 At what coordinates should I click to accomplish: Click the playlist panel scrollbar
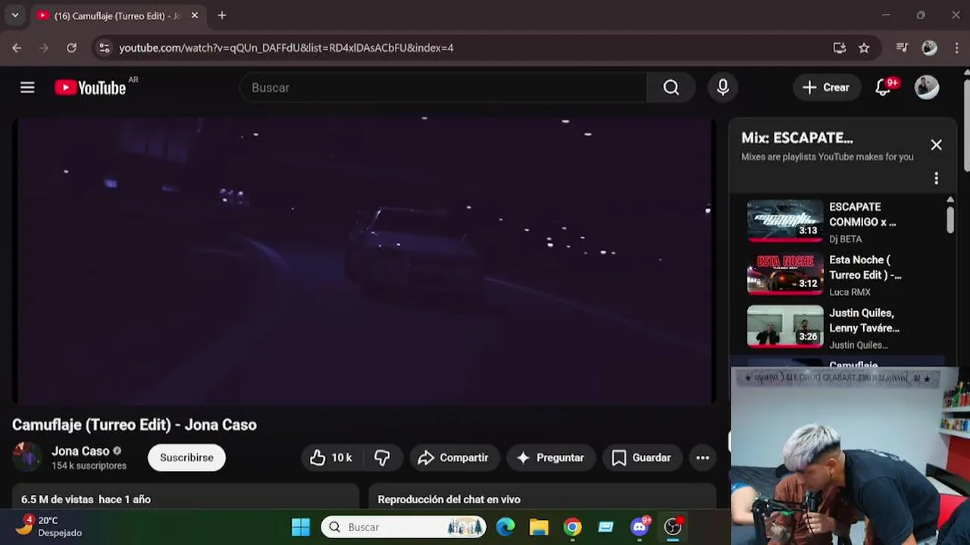(x=950, y=220)
